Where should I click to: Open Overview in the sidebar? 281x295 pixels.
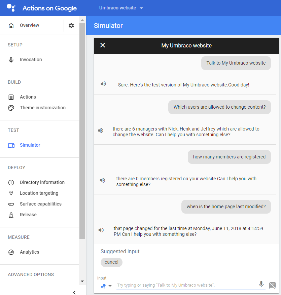coord(30,26)
